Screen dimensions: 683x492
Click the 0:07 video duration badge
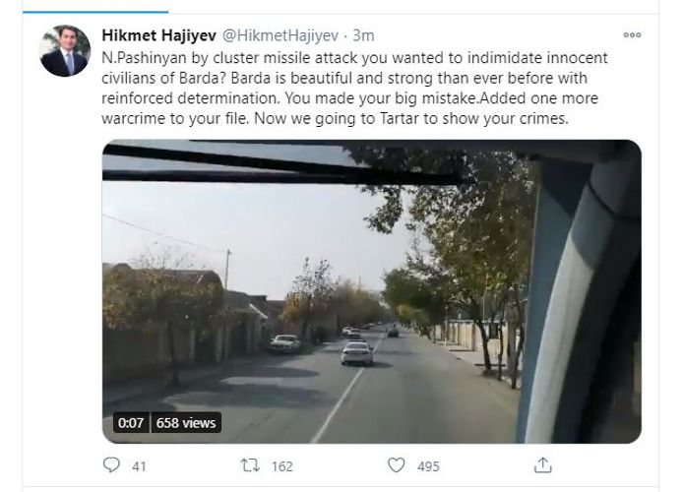click(131, 423)
